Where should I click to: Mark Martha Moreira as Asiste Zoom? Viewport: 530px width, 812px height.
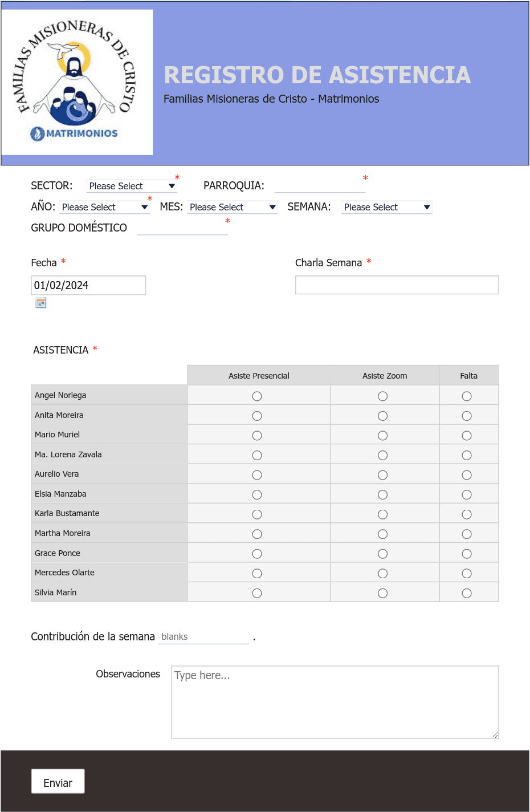tap(383, 534)
